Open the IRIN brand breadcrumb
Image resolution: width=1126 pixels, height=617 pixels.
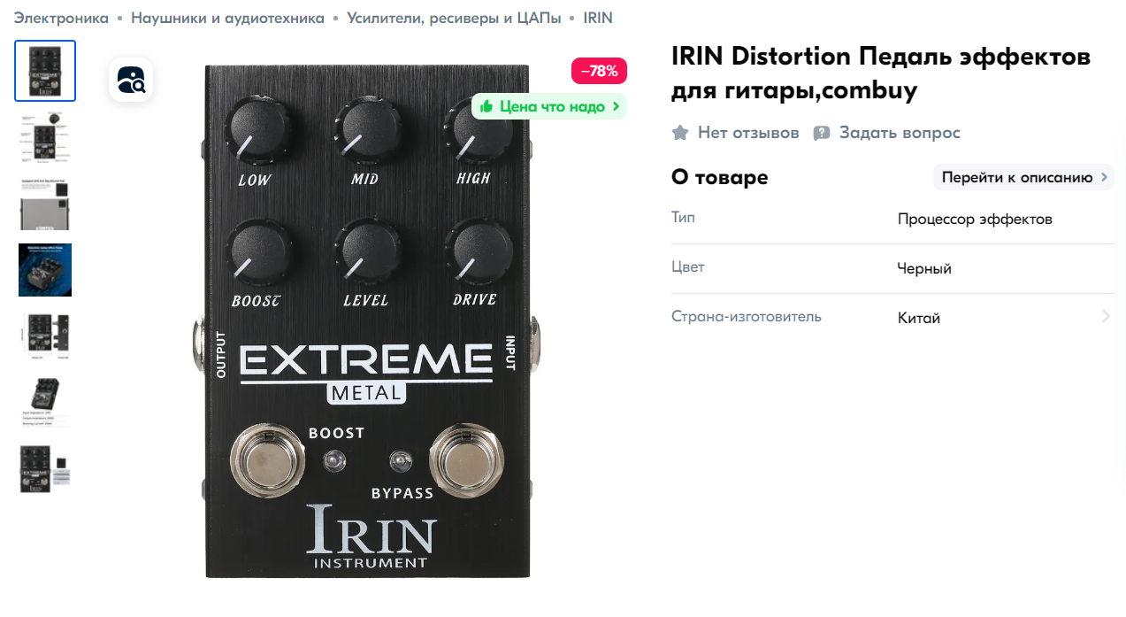598,18
